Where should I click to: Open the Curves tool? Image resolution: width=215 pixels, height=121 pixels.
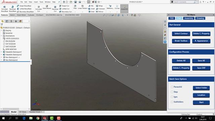(117, 7)
